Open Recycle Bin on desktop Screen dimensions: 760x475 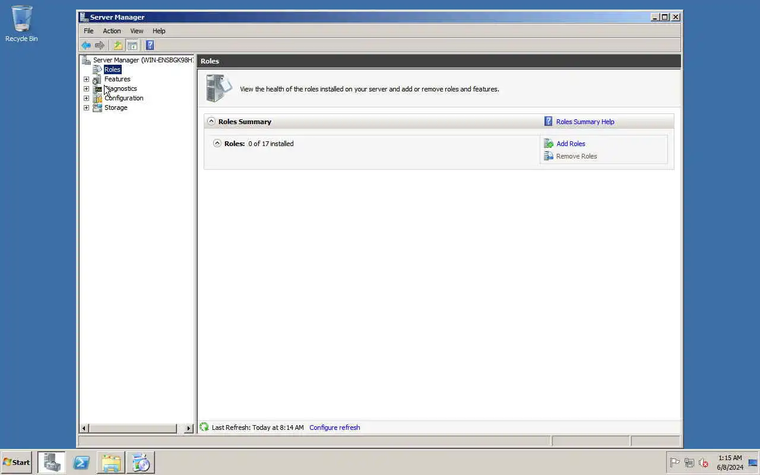pyautogui.click(x=21, y=24)
